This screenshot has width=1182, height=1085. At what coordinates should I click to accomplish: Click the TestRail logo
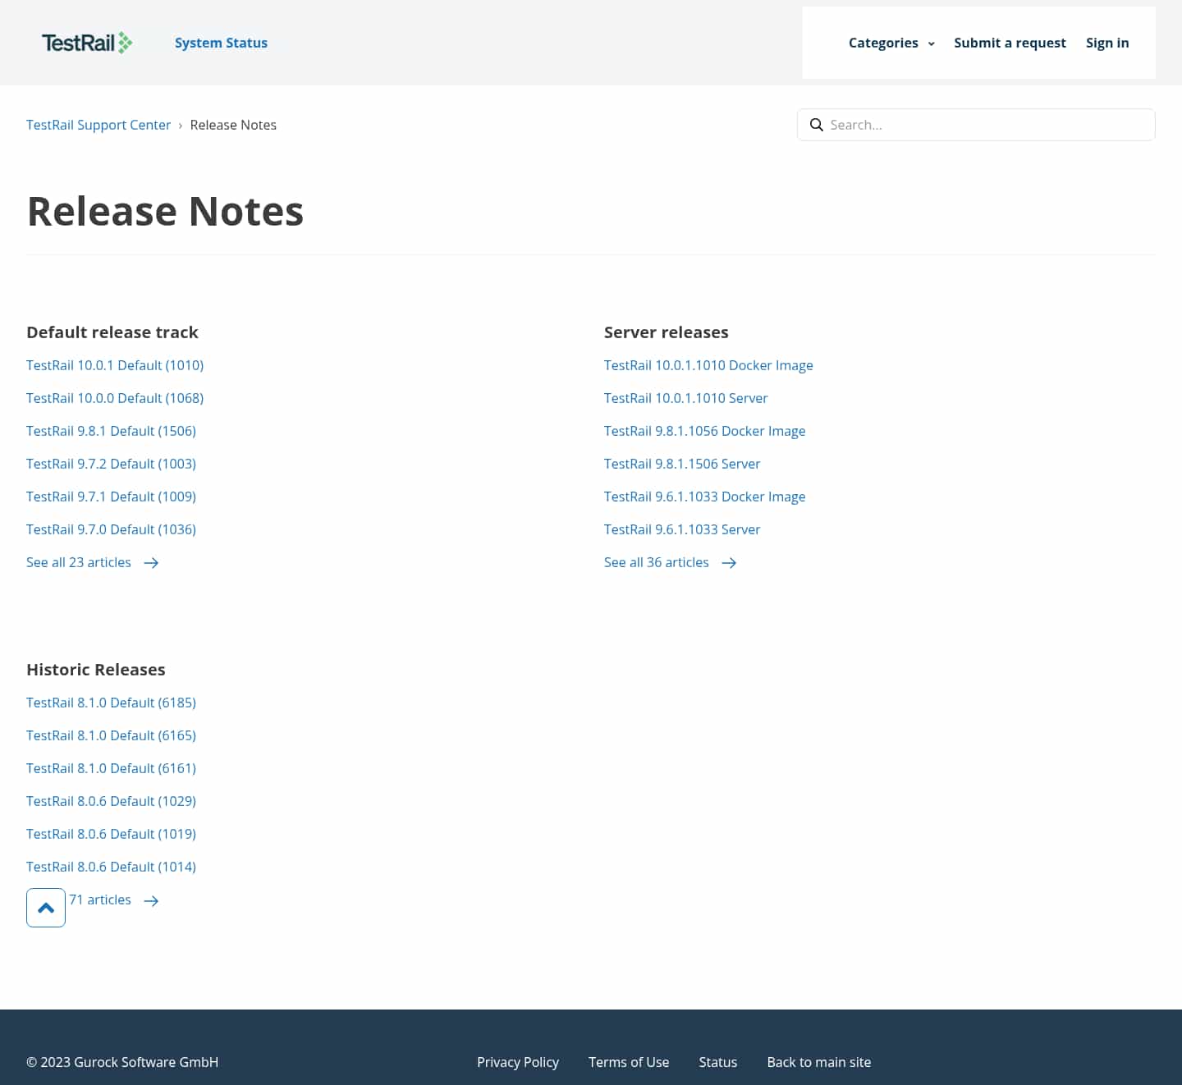86,43
